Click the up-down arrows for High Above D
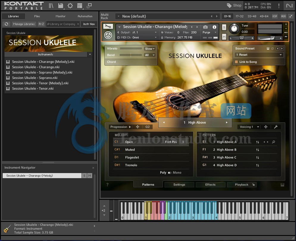The height and width of the screenshot is (241, 296). pyautogui.click(x=258, y=165)
